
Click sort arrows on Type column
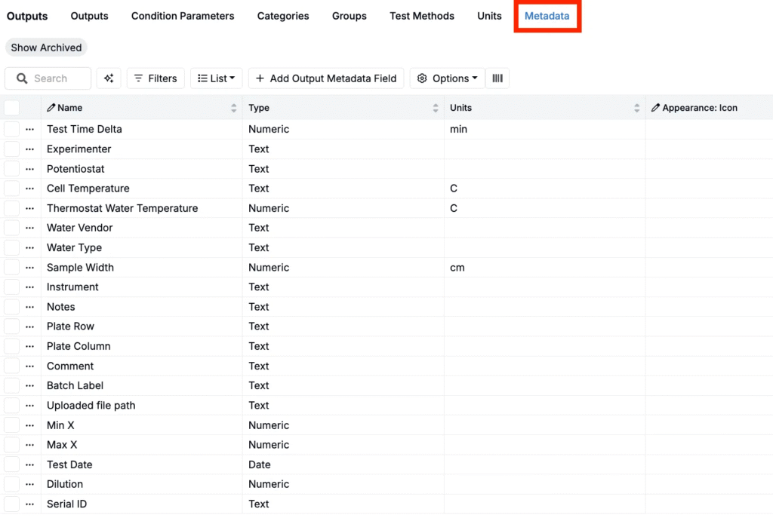(x=436, y=109)
